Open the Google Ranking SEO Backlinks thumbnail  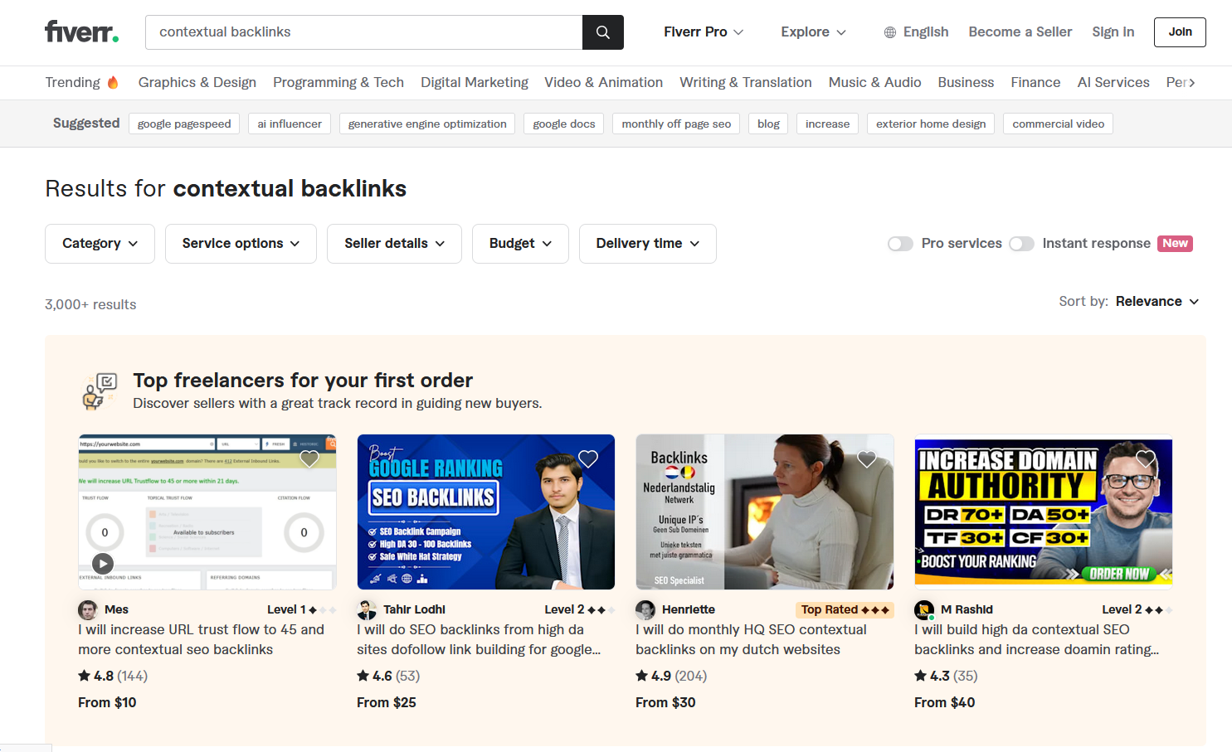tap(486, 512)
